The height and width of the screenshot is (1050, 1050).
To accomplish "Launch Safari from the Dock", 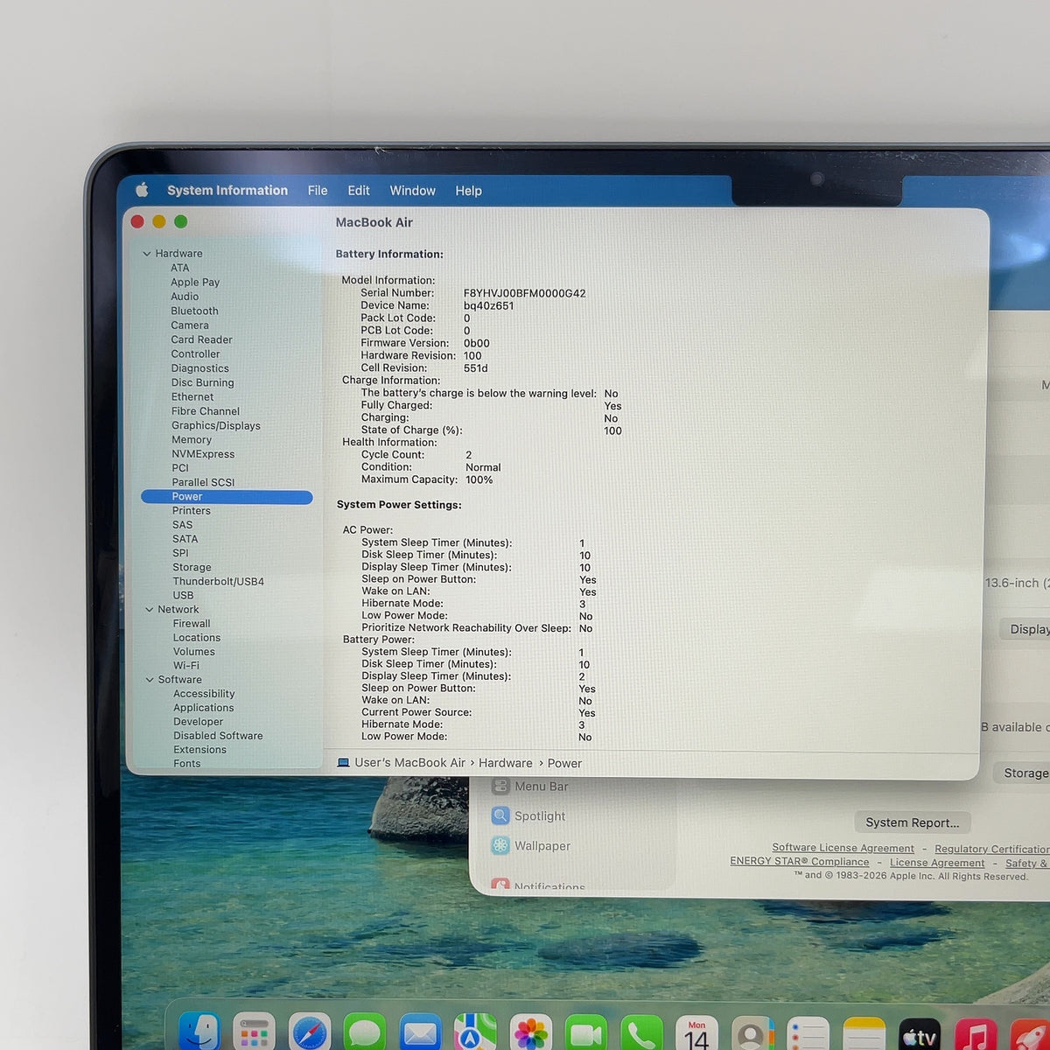I will tap(310, 1033).
